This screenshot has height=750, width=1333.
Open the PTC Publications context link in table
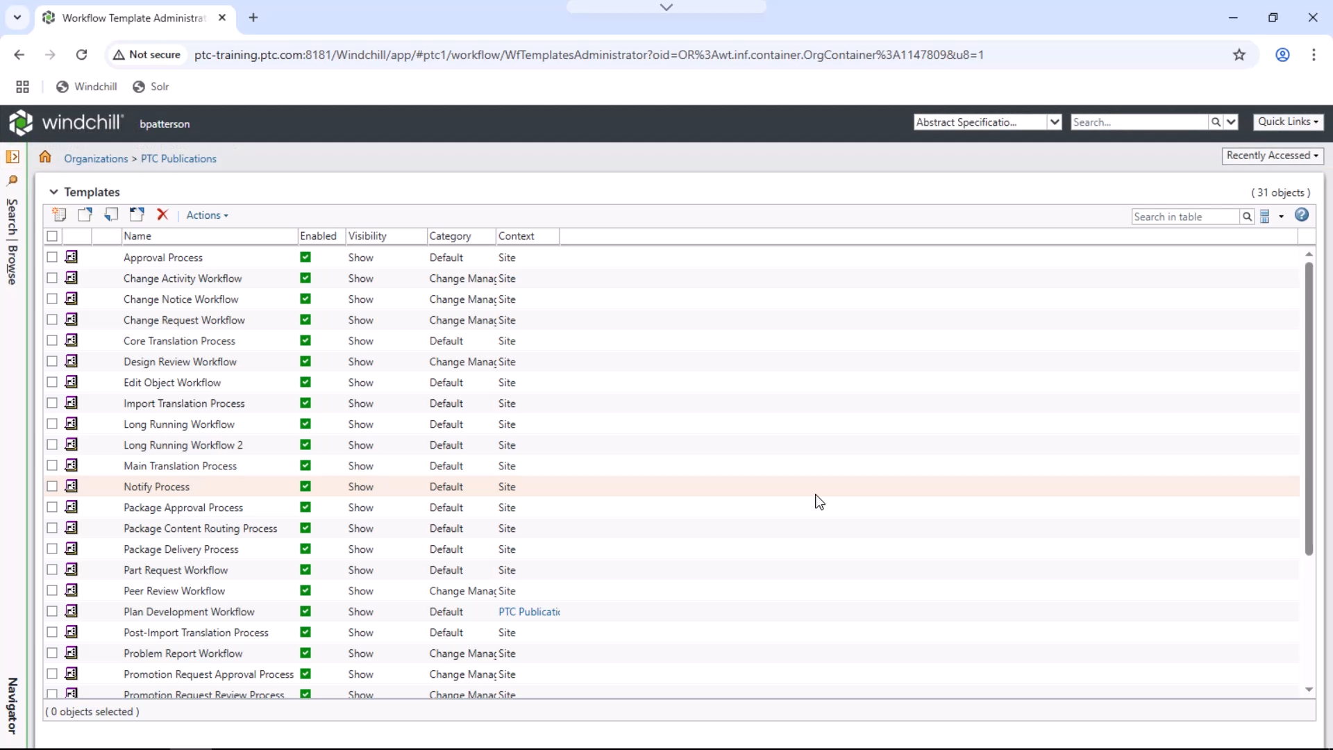pyautogui.click(x=528, y=612)
